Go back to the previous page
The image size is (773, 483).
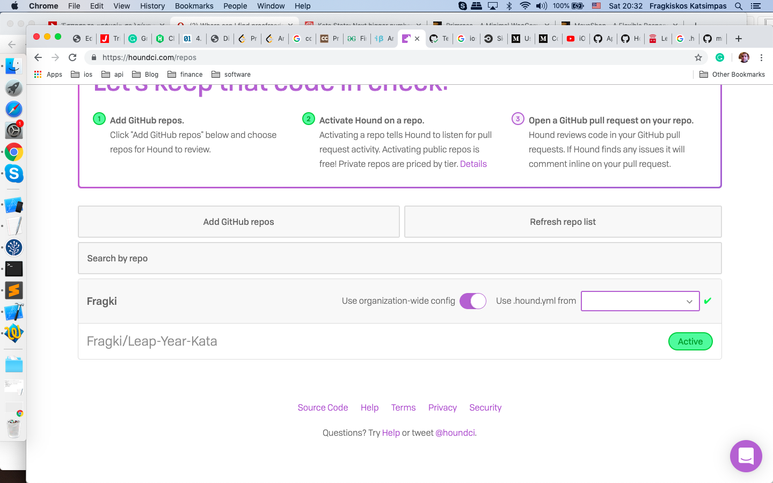38,57
